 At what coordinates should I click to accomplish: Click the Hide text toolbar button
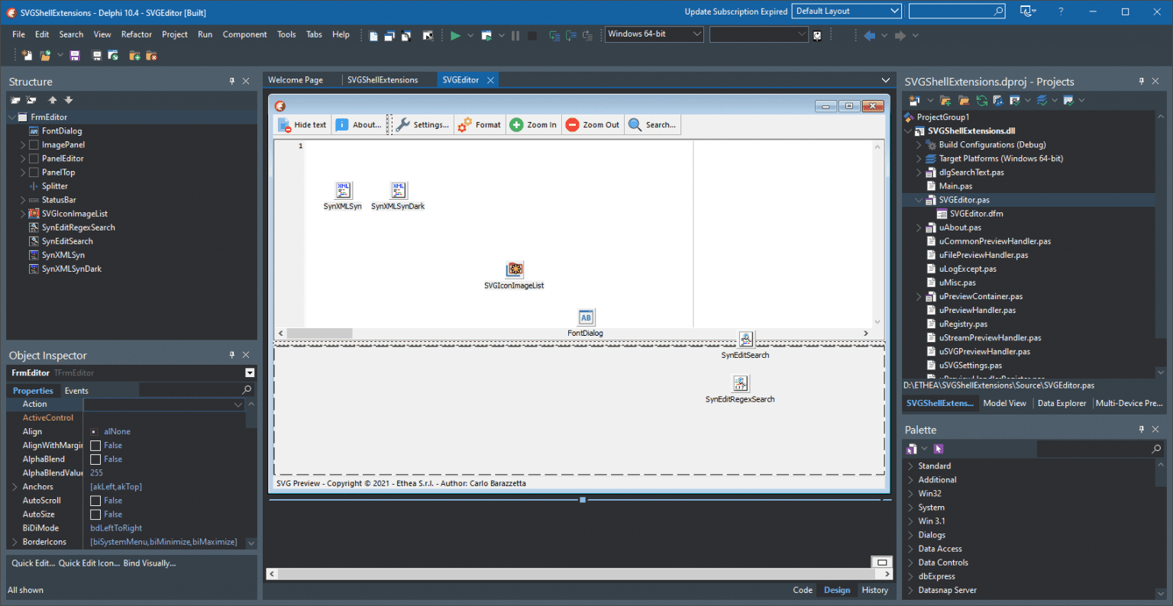coord(302,125)
